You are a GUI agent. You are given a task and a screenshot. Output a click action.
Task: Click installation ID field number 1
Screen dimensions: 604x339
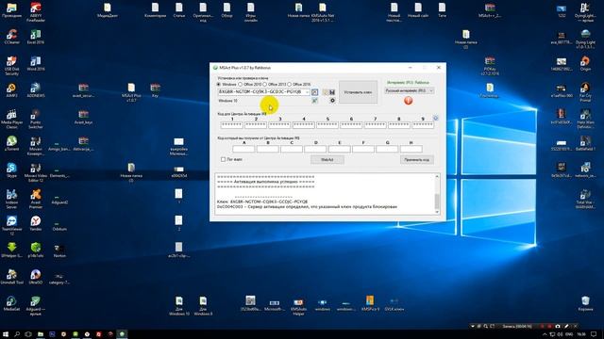232,125
